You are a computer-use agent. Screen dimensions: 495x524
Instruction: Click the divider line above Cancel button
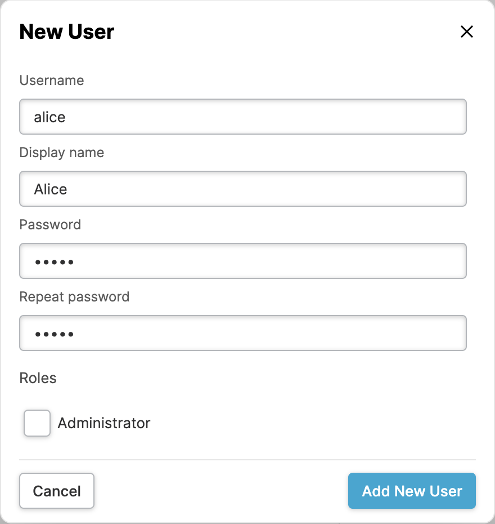[x=247, y=460]
